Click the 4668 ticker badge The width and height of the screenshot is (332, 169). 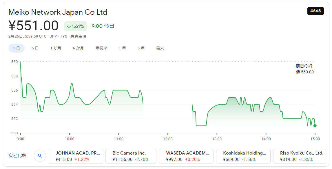(315, 11)
